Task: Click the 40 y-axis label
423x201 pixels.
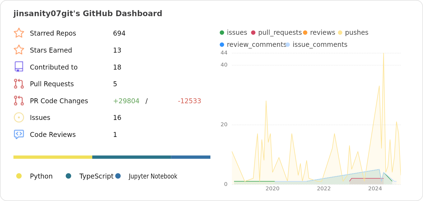Action: (x=224, y=65)
